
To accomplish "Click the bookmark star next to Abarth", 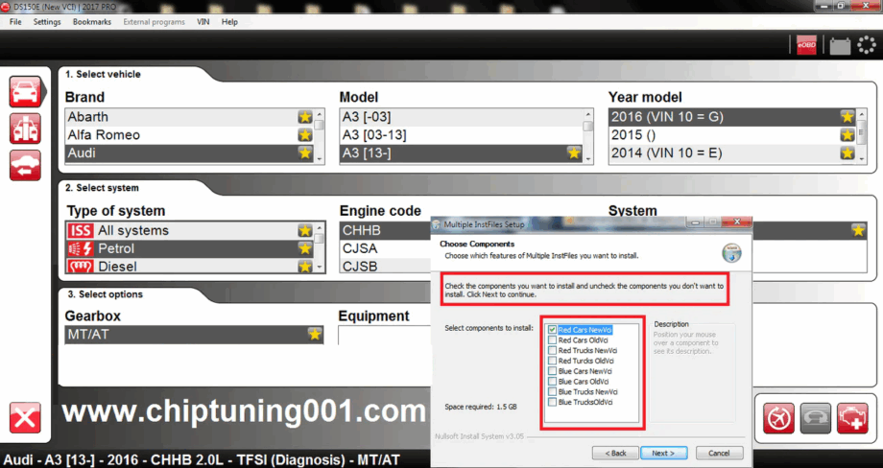I will coord(305,117).
